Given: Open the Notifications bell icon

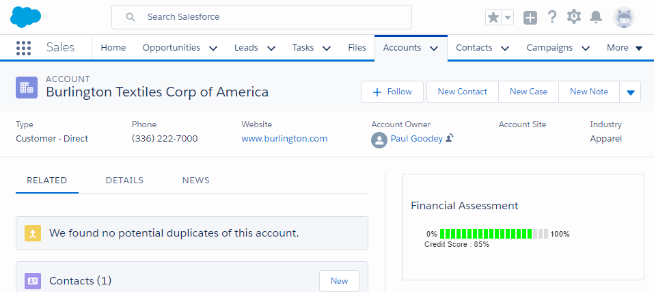Looking at the screenshot, I should [x=596, y=17].
